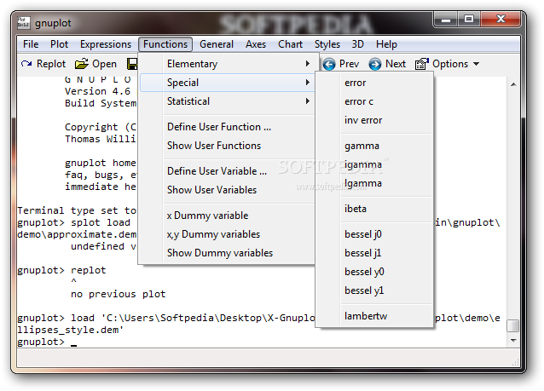
Task: Insert the igamma function
Action: click(374, 164)
